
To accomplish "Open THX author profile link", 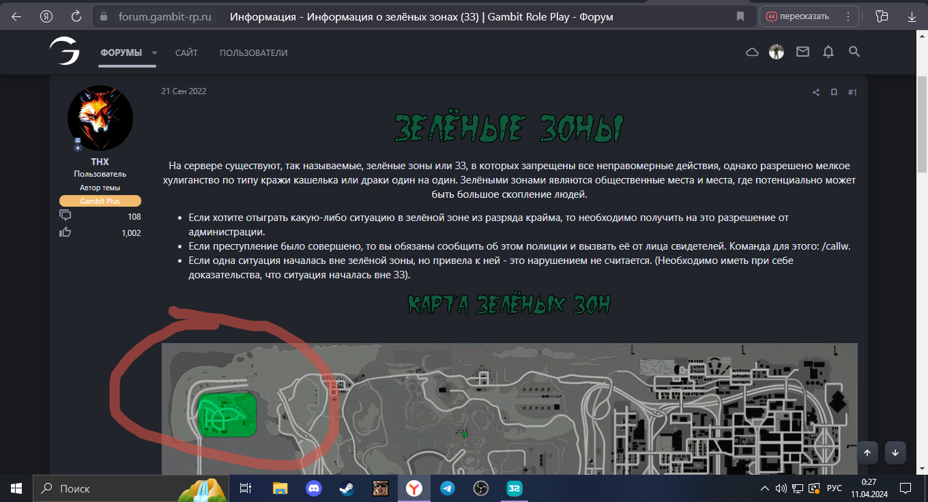I will (100, 162).
